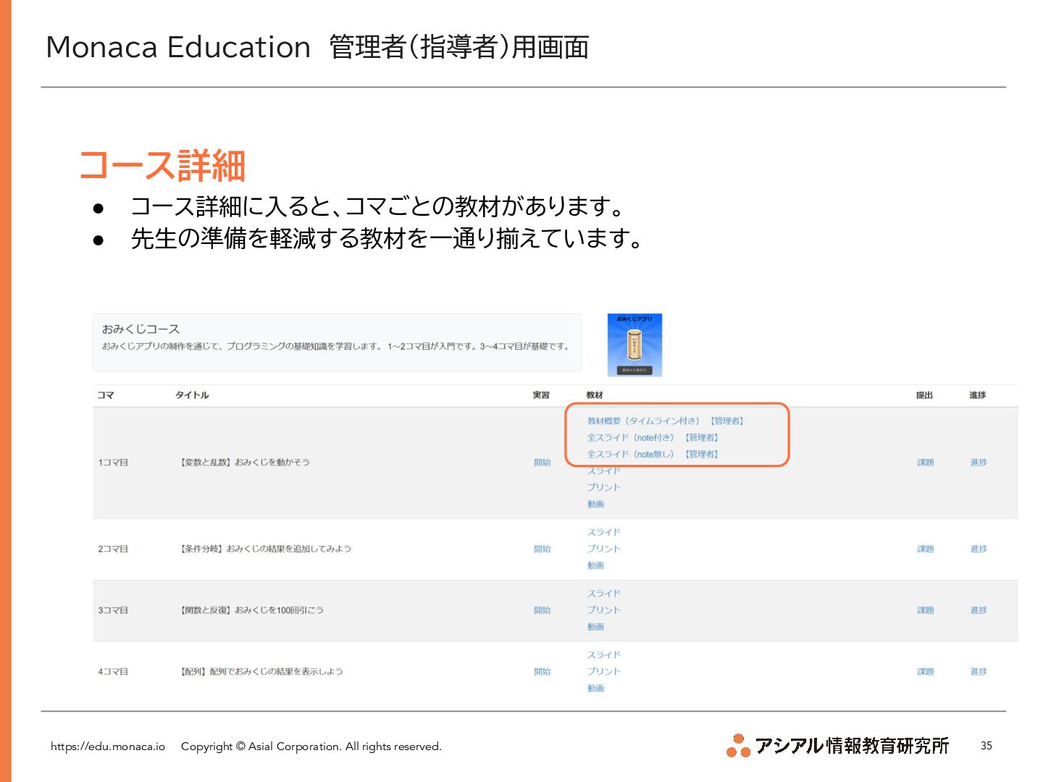Open 教材概要（タイムライン付き）【管理者】 link
The width and height of the screenshot is (1043, 782).
click(666, 421)
